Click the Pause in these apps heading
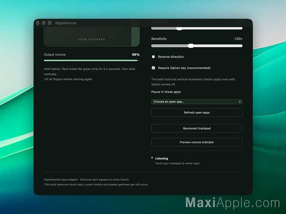The width and height of the screenshot is (286, 214). pos(166,92)
